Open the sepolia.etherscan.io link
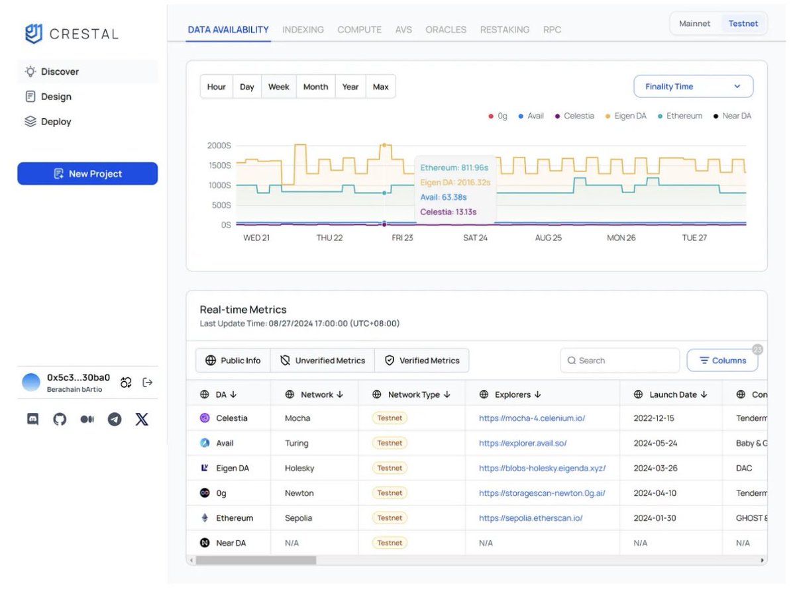The image size is (795, 593). (x=531, y=518)
